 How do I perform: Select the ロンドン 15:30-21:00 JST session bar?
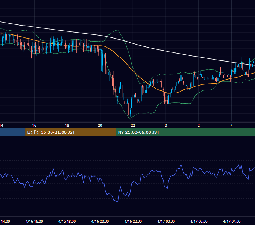(x=70, y=132)
